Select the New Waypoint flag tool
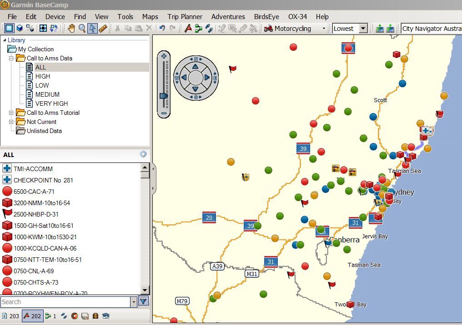Viewport: 462px width, 325px height. click(x=188, y=28)
